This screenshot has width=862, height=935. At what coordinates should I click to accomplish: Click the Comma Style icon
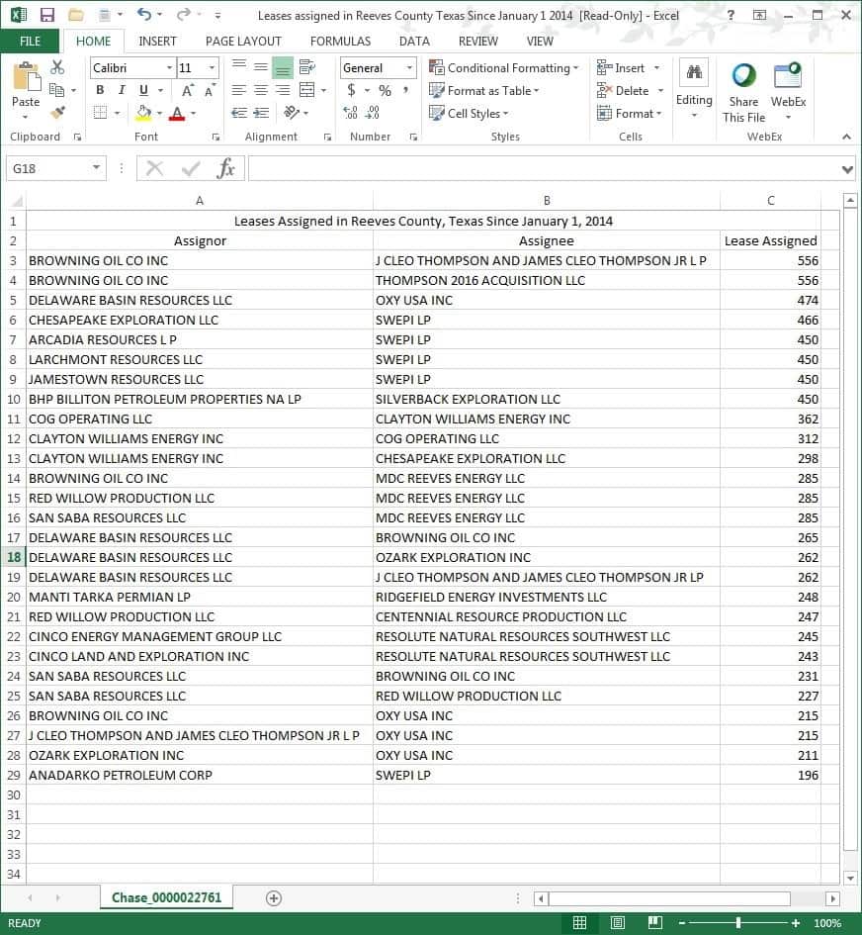pyautogui.click(x=405, y=90)
